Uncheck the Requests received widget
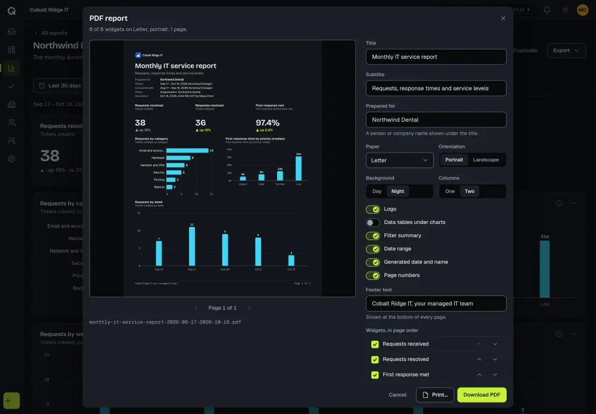Screen dimensions: 596x414 [375, 344]
